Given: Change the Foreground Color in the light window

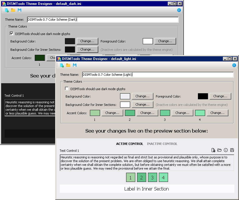Looking at the screenshot, I should point(220,96).
